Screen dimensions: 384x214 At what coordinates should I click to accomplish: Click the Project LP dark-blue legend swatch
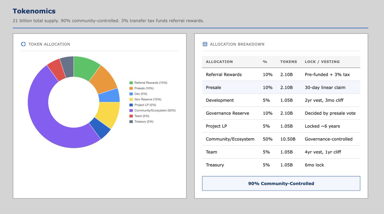[131, 105]
